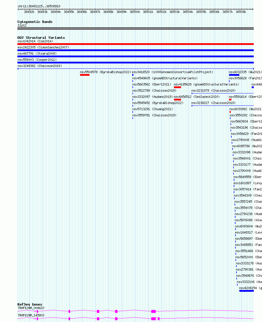262x322 pixels.
Task: Open variant nsv554003 (Cooper2011)
Action: tap(37, 60)
